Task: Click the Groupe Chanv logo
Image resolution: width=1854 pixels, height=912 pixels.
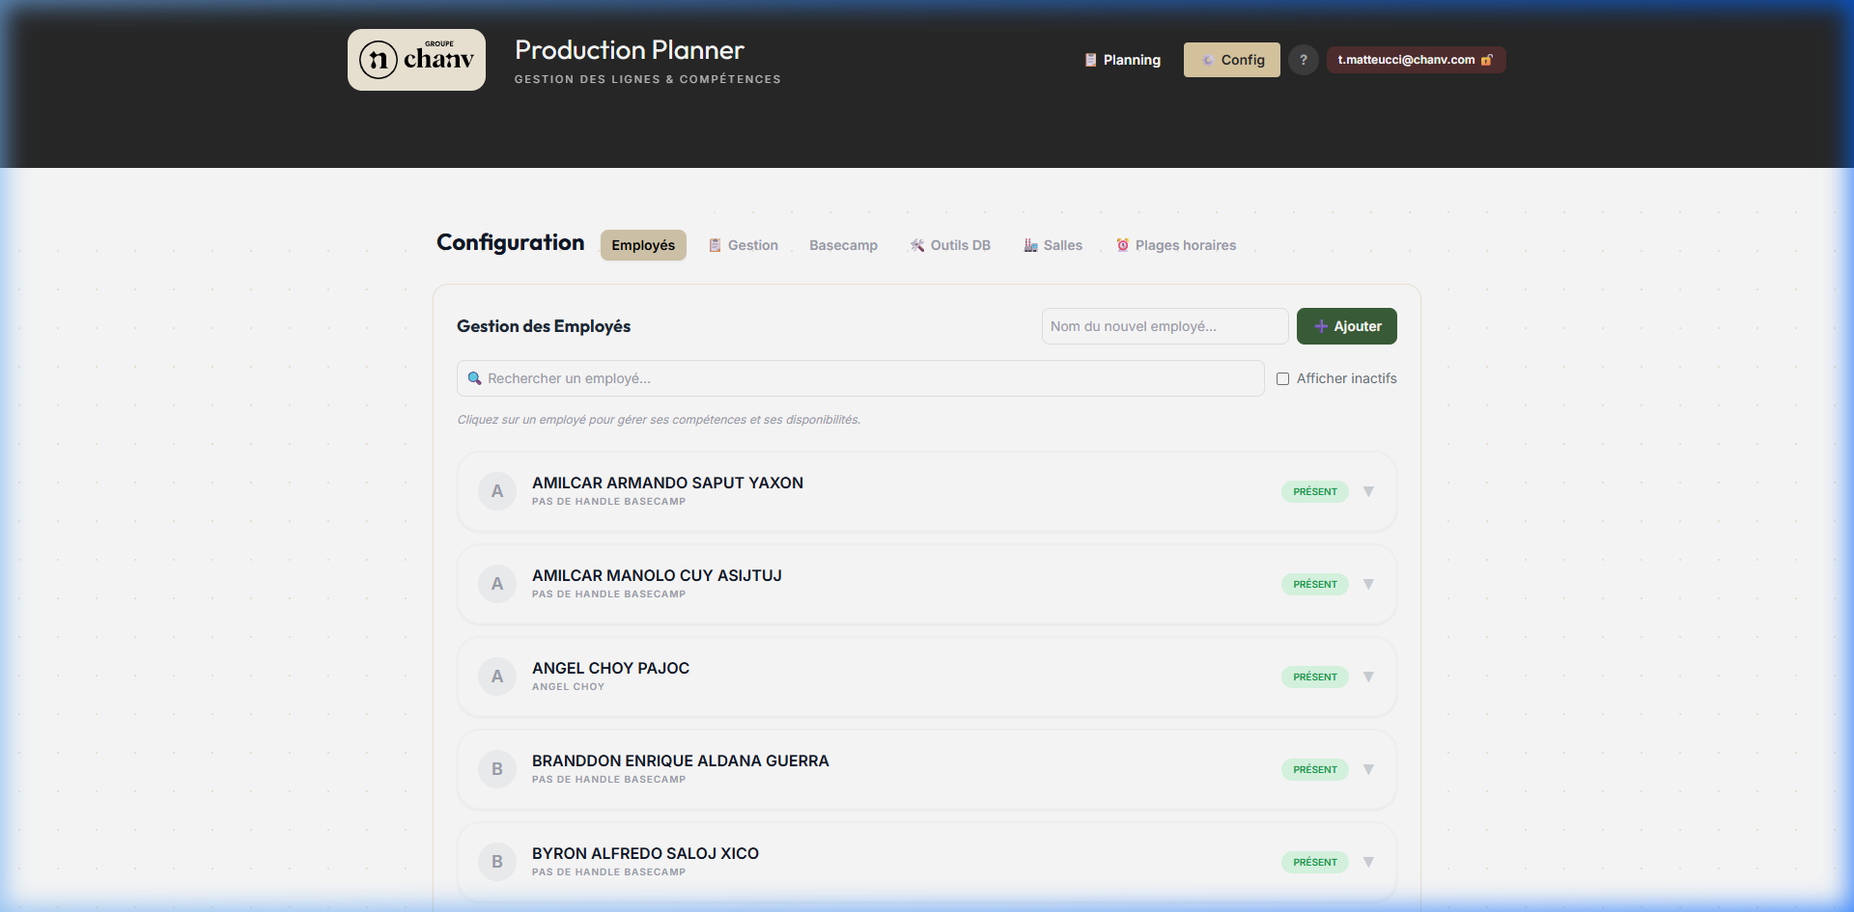Action: point(416,60)
